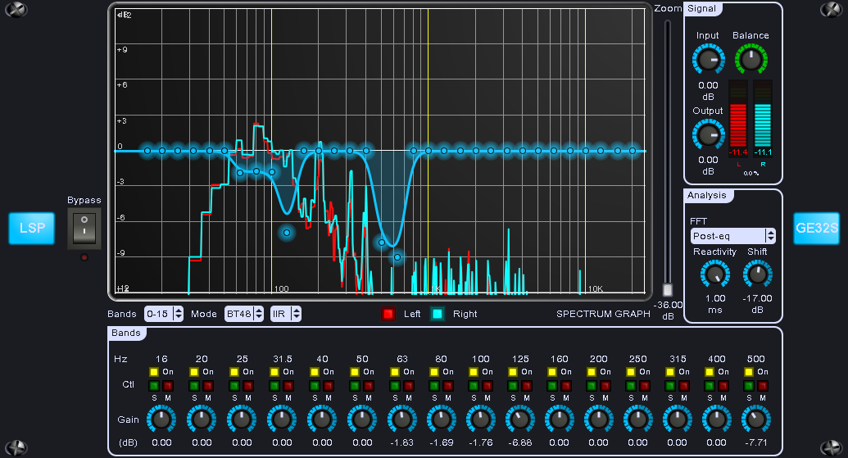Click the 1.00 ms reactivity value
This screenshot has height=458, width=848.
point(715,298)
